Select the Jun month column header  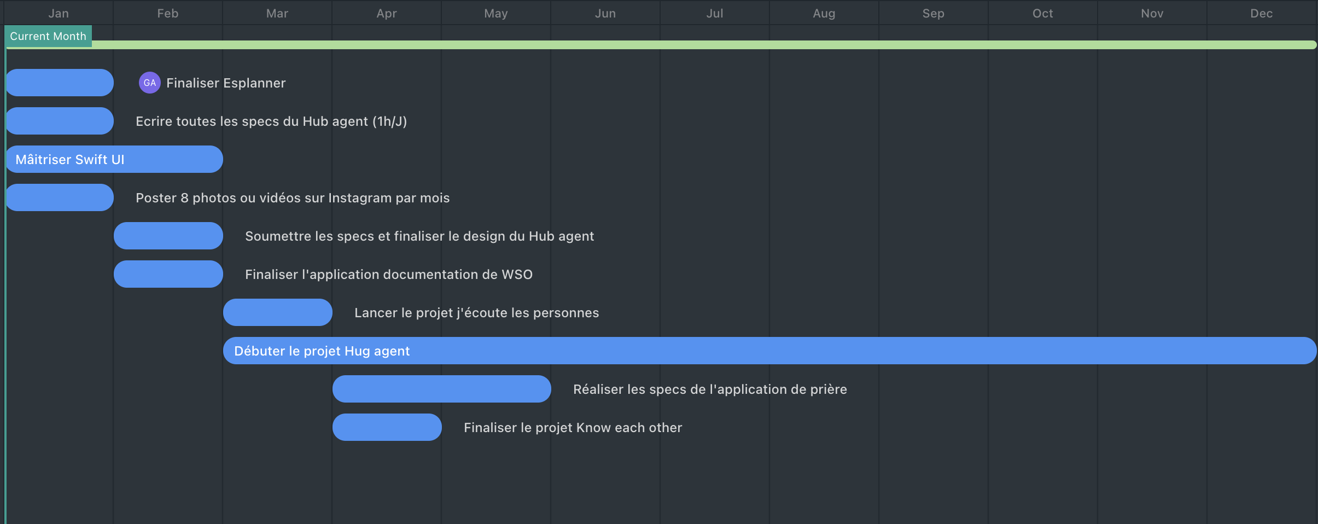pos(605,13)
